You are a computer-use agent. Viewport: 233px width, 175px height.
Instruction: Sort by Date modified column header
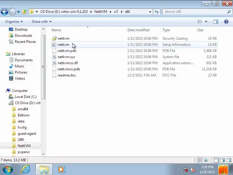(x=138, y=30)
